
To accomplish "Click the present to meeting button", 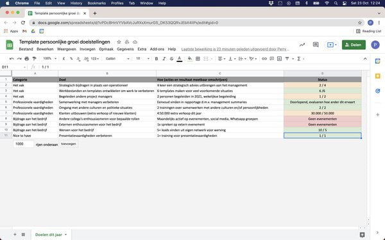I will click(x=332, y=45).
